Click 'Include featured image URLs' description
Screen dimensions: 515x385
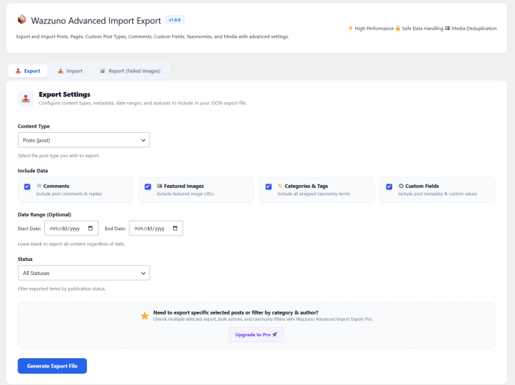[x=185, y=194]
